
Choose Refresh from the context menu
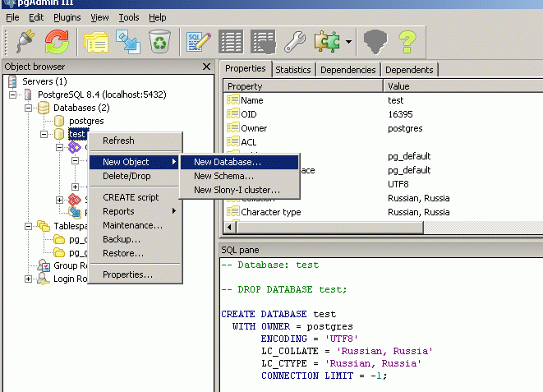click(x=136, y=141)
